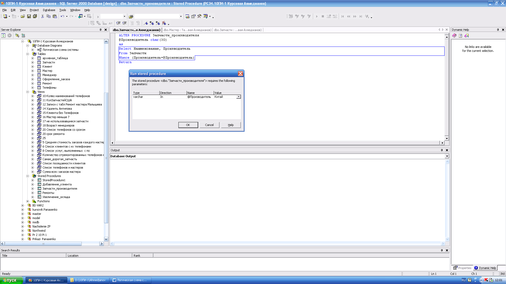Viewport: 506px width, 284px height.
Task: Click the Open File folder icon
Action: click(23, 16)
